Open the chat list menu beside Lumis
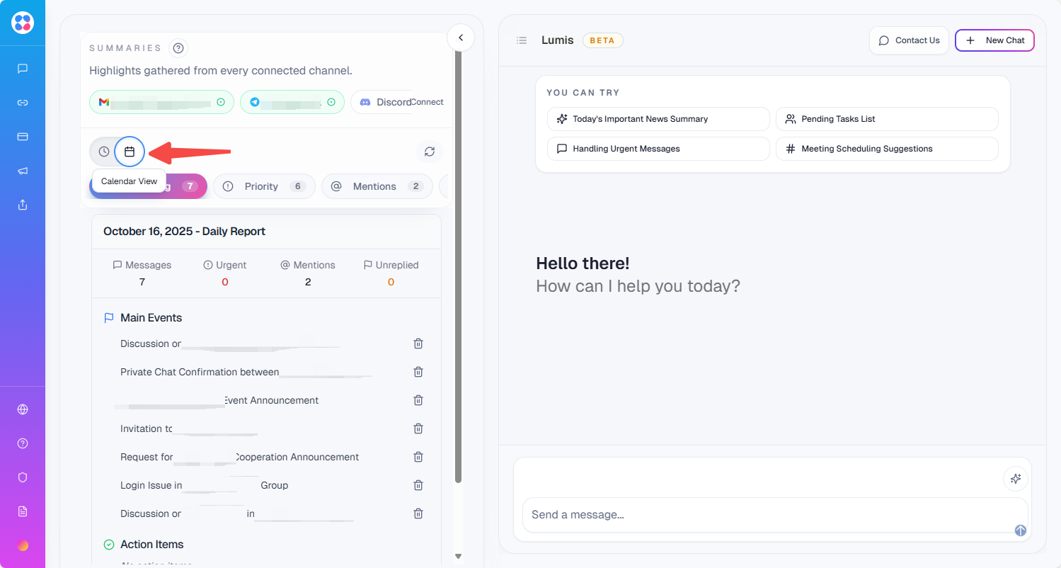Screen dimensions: 1061x568 pyautogui.click(x=522, y=40)
